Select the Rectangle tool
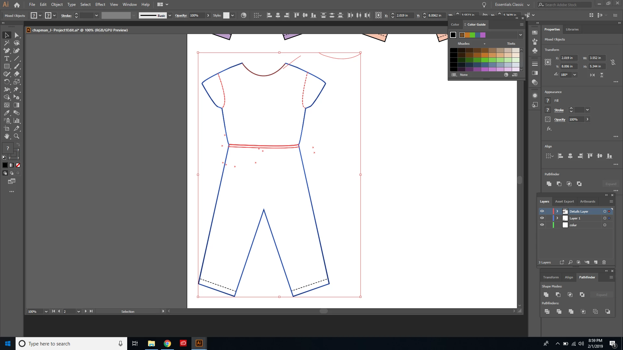 [x=6, y=66]
